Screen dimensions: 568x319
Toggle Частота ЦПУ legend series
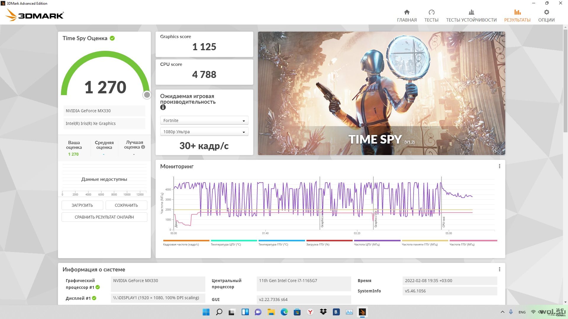pyautogui.click(x=377, y=243)
